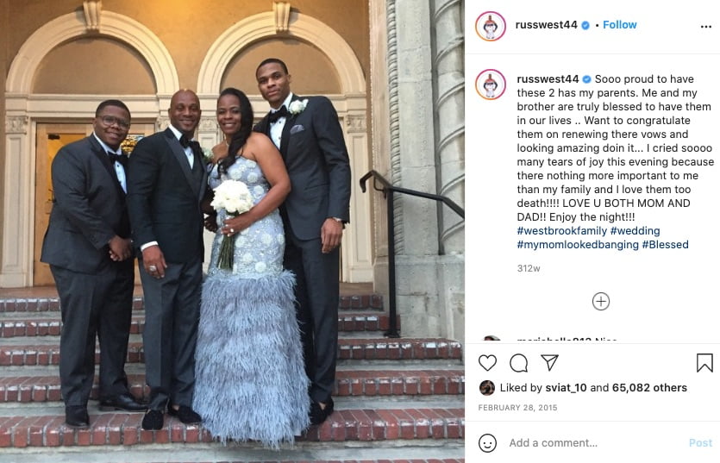The width and height of the screenshot is (720, 463).
Task: Open sviat_10 profile from likes
Action: pyautogui.click(x=566, y=388)
